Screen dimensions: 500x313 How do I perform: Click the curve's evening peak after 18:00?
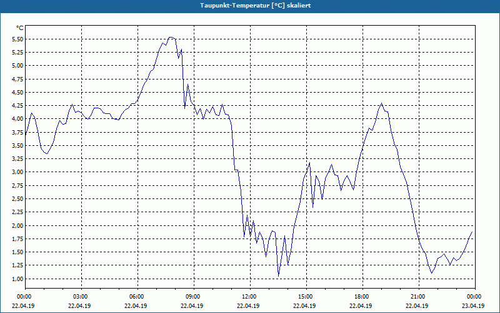(381, 103)
